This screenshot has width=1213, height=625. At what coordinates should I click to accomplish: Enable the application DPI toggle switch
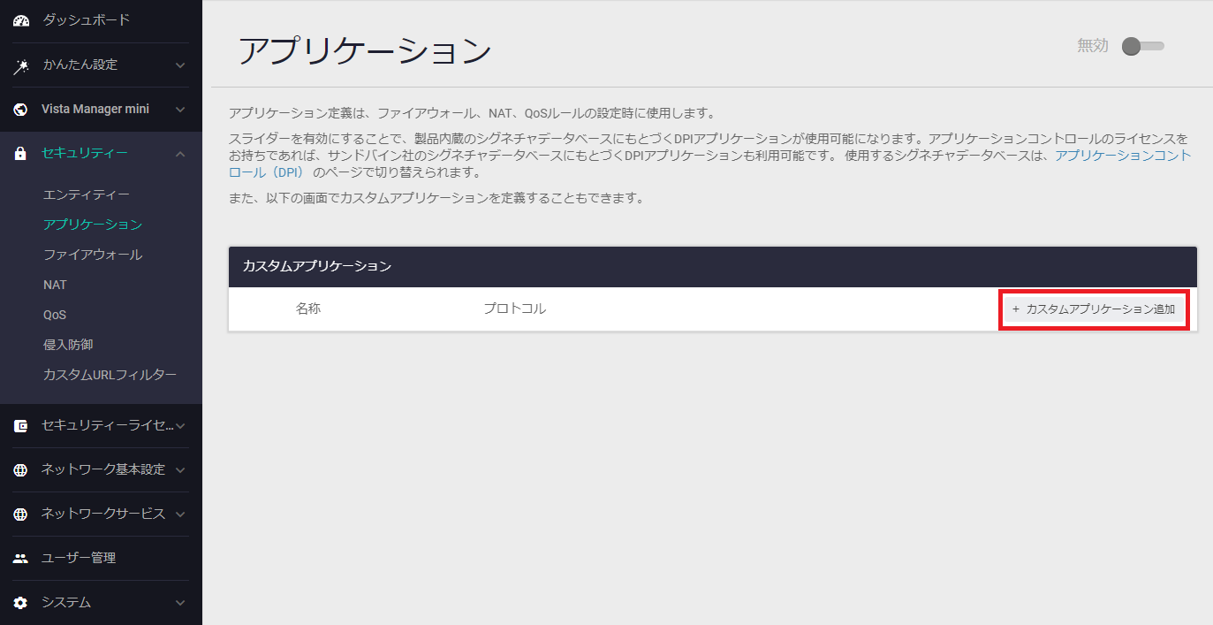click(x=1142, y=46)
